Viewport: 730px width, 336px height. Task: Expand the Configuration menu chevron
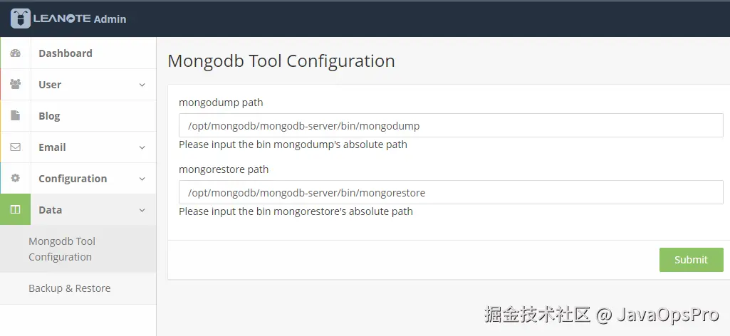(142, 179)
